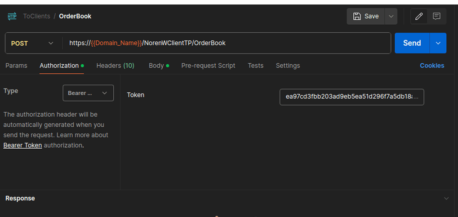The height and width of the screenshot is (217, 458).
Task: Click the HTTP request type icon
Action: click(x=12, y=16)
